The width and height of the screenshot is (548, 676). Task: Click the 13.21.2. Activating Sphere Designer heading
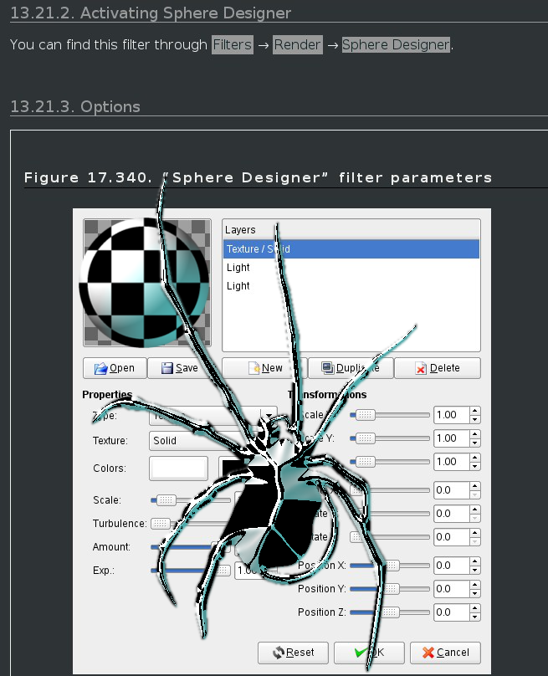click(151, 13)
